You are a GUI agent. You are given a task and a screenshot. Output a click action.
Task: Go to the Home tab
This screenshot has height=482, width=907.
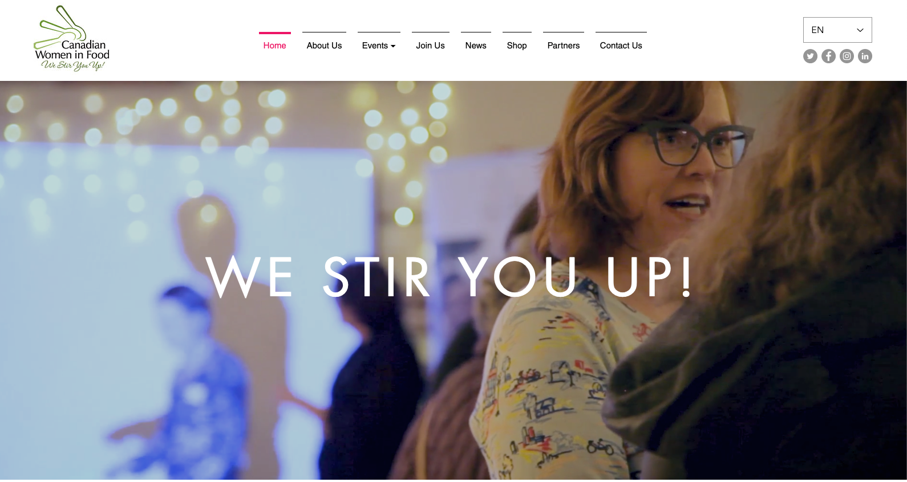point(274,45)
